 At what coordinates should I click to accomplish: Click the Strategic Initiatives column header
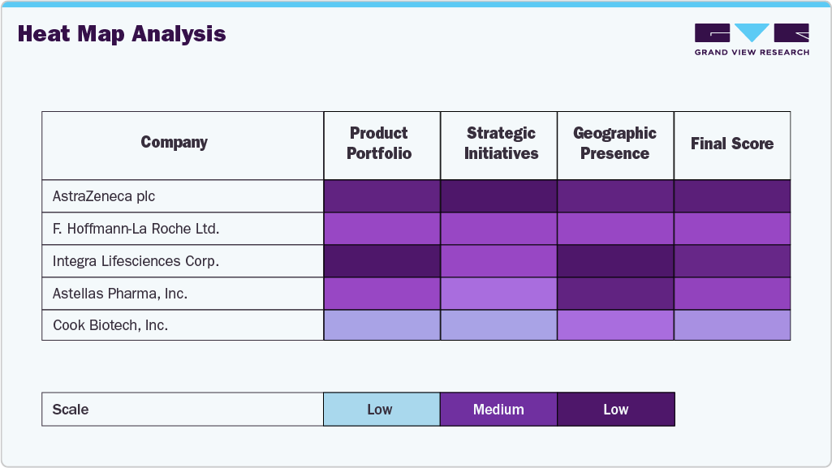click(x=501, y=144)
